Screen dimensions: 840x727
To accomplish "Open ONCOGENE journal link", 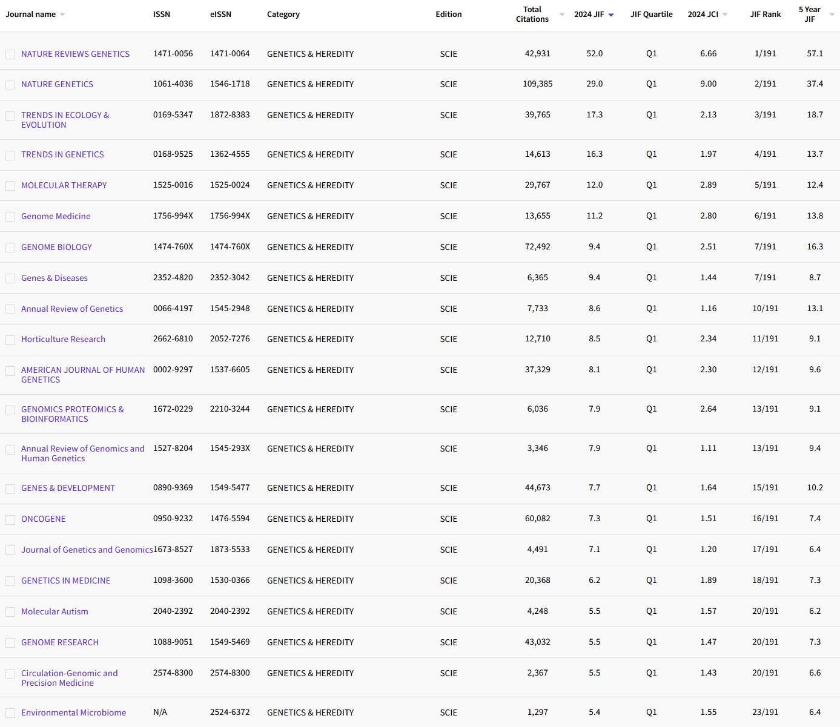I will (x=44, y=519).
